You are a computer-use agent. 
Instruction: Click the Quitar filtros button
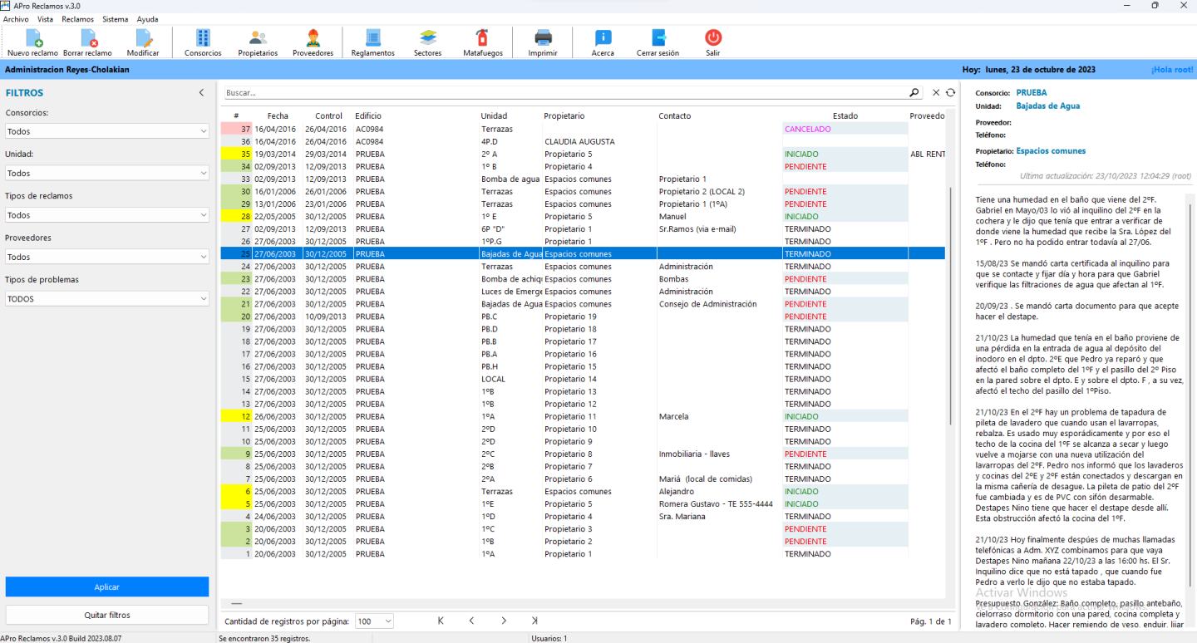pos(107,615)
